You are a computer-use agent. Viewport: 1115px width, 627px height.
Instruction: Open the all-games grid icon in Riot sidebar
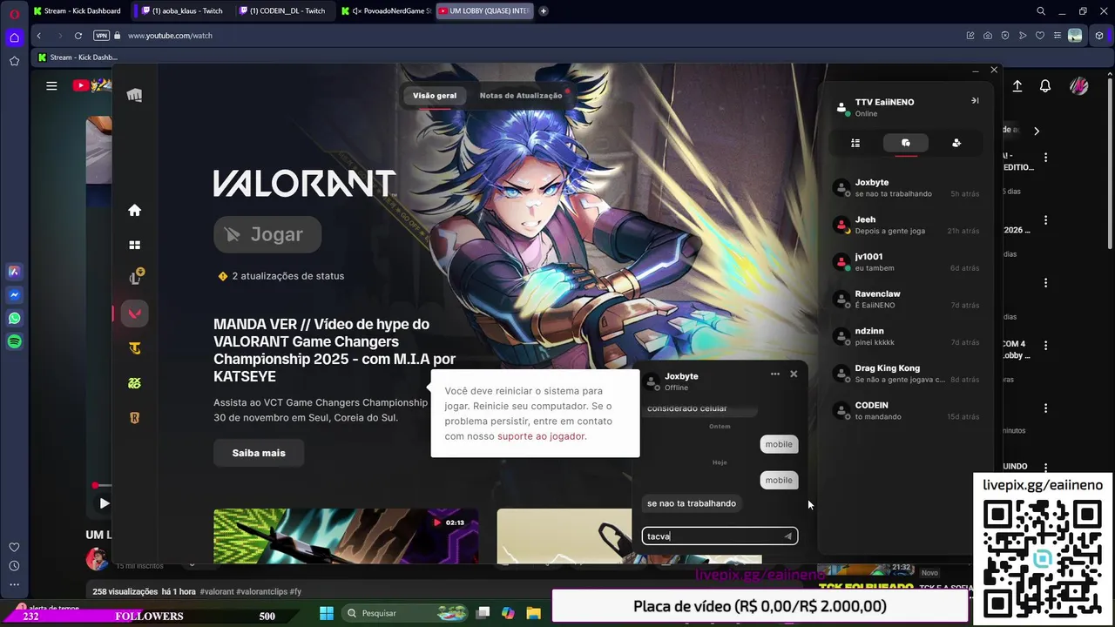134,246
